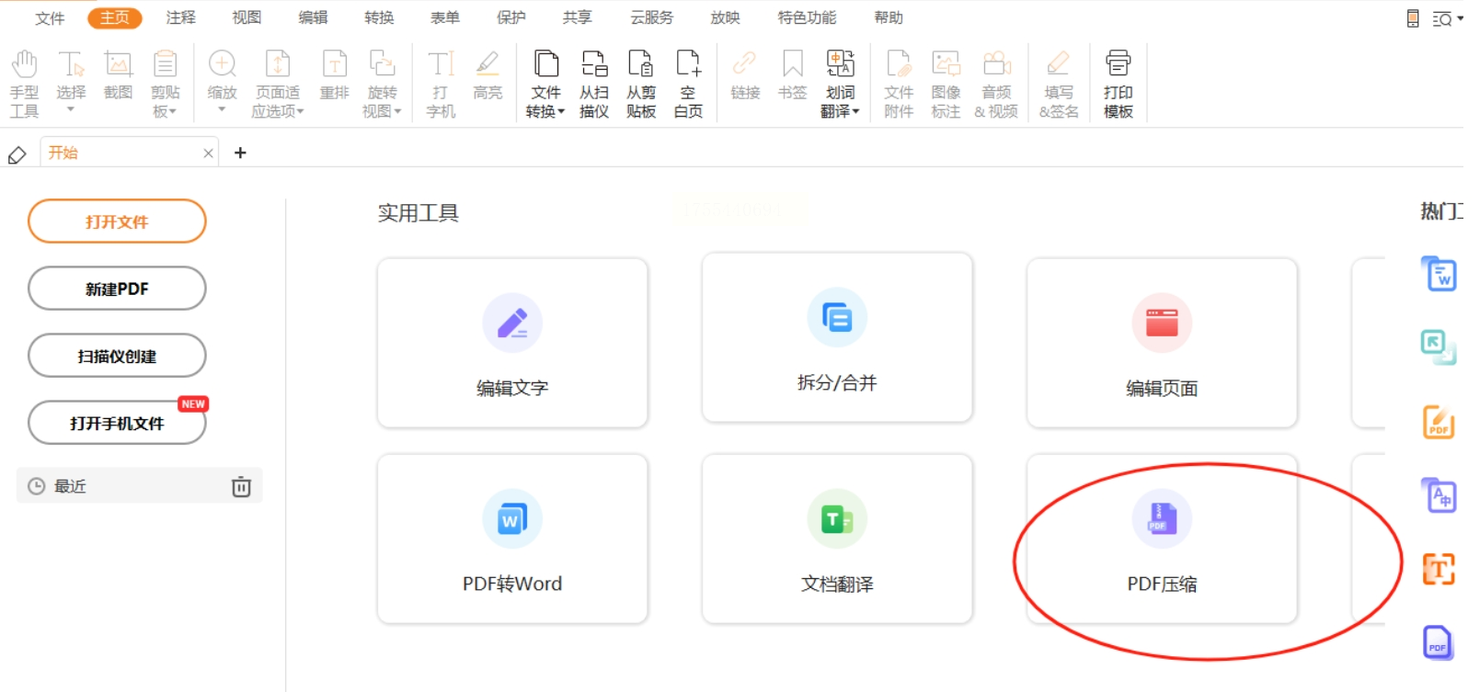The height and width of the screenshot is (692, 1480).
Task: Click the 截图 screenshot icon
Action: pos(118,75)
